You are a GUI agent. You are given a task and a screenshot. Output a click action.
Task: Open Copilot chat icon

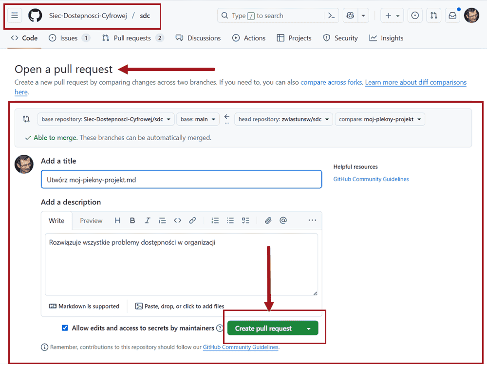click(x=350, y=16)
